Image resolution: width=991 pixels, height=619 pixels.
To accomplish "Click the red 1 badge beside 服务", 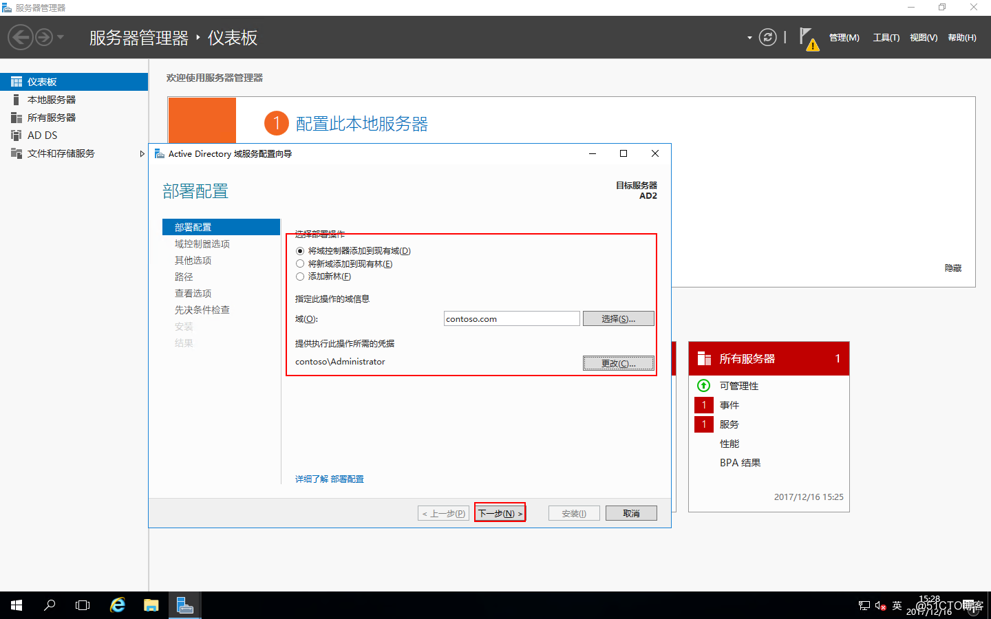I will click(704, 424).
